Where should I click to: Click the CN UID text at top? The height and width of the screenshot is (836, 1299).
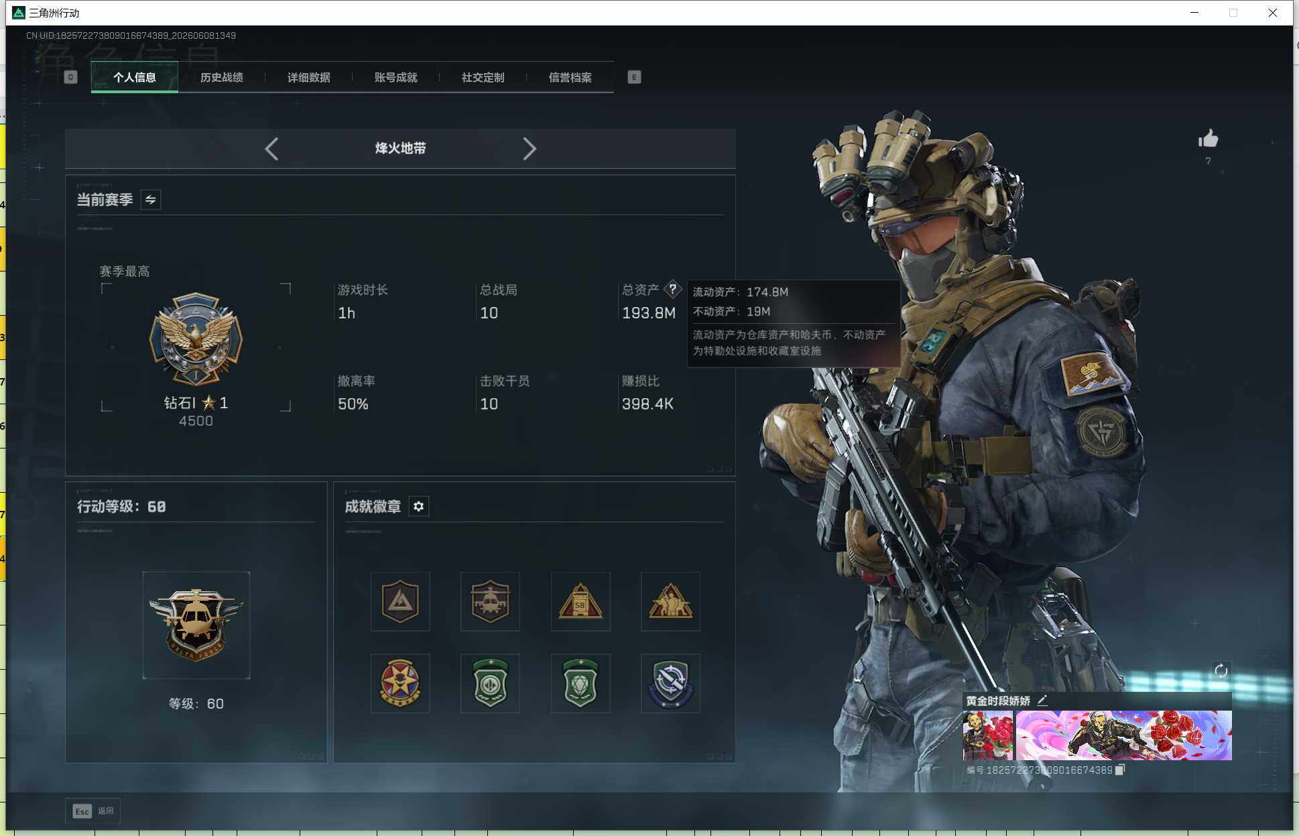131,36
